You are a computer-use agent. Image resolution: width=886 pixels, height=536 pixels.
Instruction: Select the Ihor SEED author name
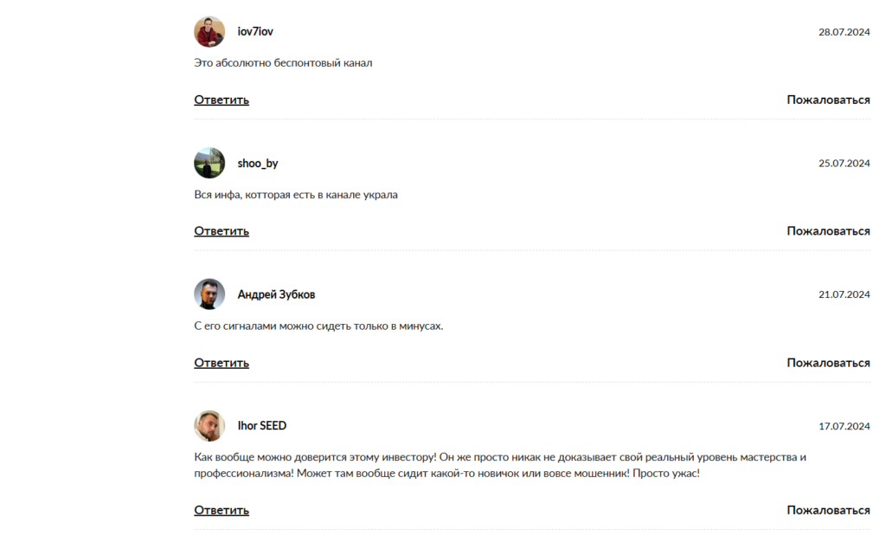pos(262,426)
